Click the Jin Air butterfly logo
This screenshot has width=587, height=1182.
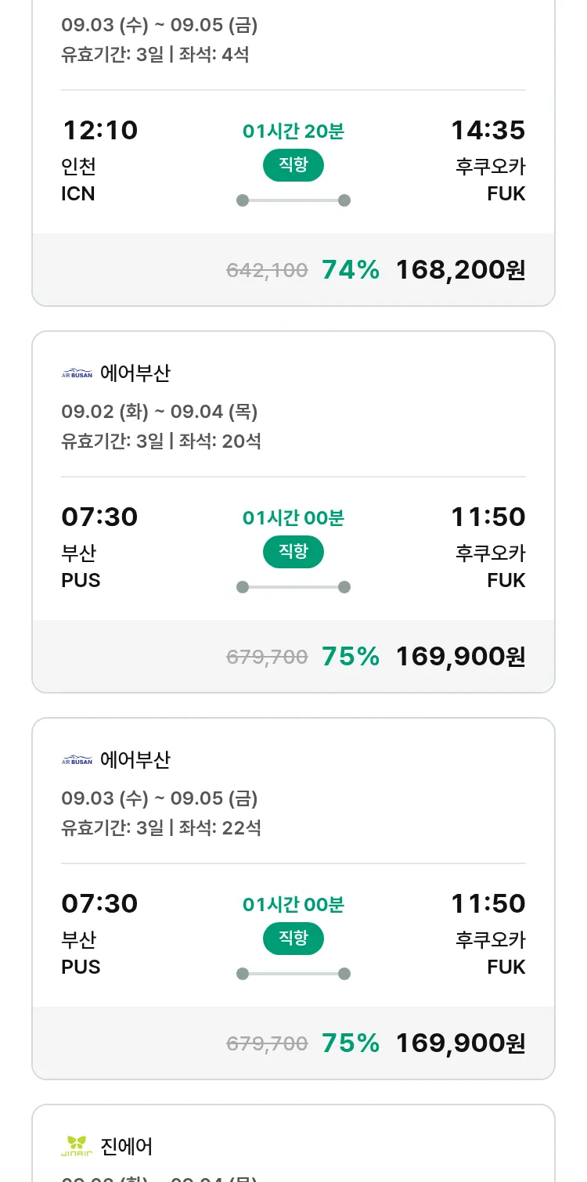point(77,1147)
